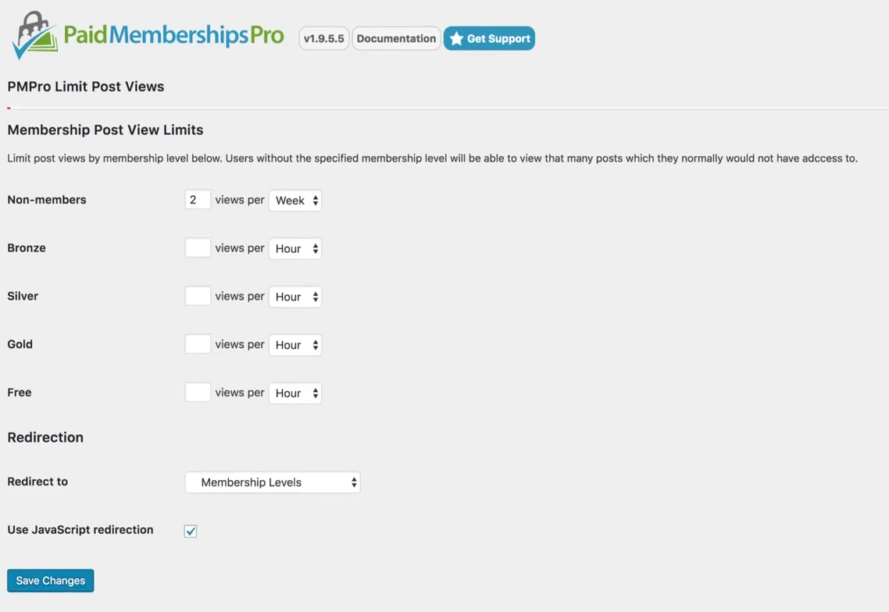
Task: Expand the Gold period dropdown
Action: pyautogui.click(x=295, y=345)
